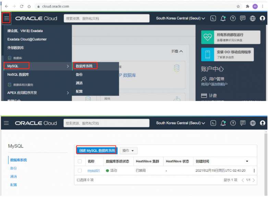Reload the page in the browser
Screen dimensions: 268x197
click(22, 6)
